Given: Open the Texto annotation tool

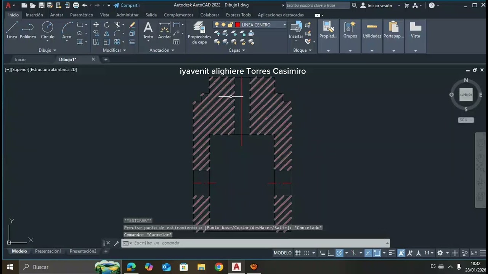Looking at the screenshot, I should (x=148, y=30).
